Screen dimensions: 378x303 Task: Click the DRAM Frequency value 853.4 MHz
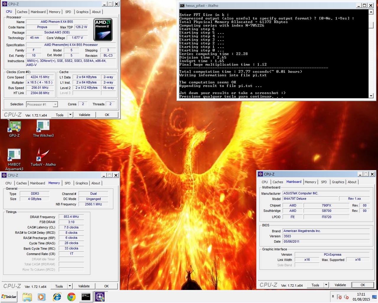71,217
